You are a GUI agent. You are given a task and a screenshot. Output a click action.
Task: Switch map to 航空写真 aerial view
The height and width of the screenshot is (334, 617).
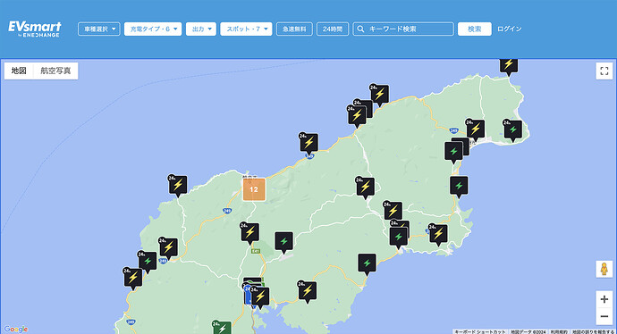(55, 71)
